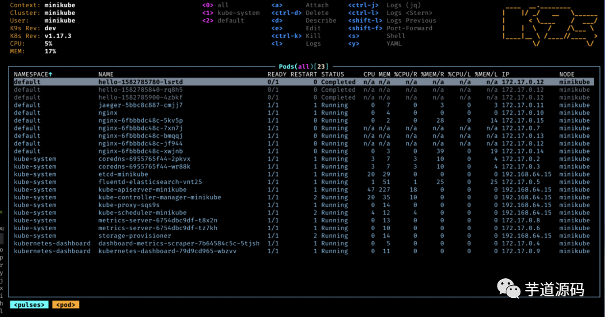This screenshot has height=317, width=605.
Task: Select pod kube-apiserver-minikube
Action: pos(304,189)
